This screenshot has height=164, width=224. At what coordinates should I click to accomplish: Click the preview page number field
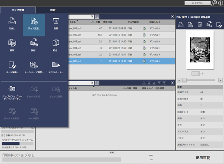pyautogui.click(x=195, y=73)
